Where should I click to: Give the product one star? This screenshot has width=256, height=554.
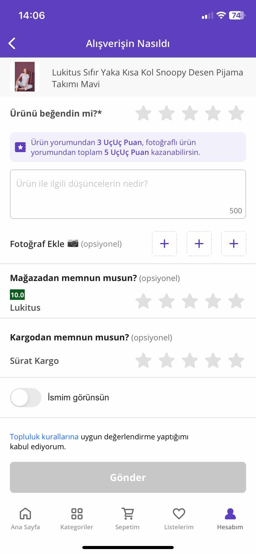tap(143, 113)
